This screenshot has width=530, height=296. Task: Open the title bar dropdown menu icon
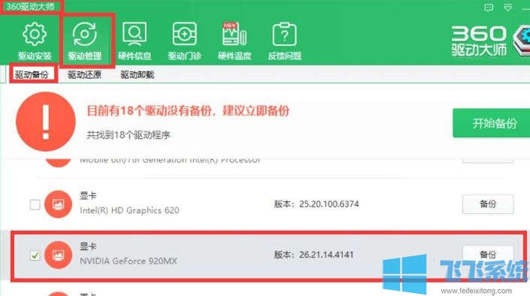click(x=507, y=8)
